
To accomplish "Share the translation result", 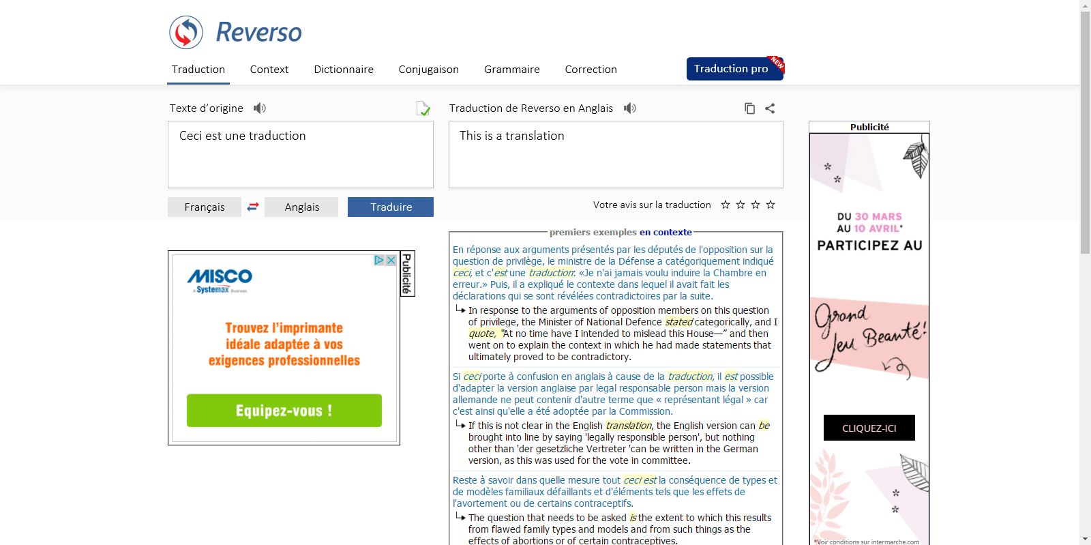I will point(770,108).
